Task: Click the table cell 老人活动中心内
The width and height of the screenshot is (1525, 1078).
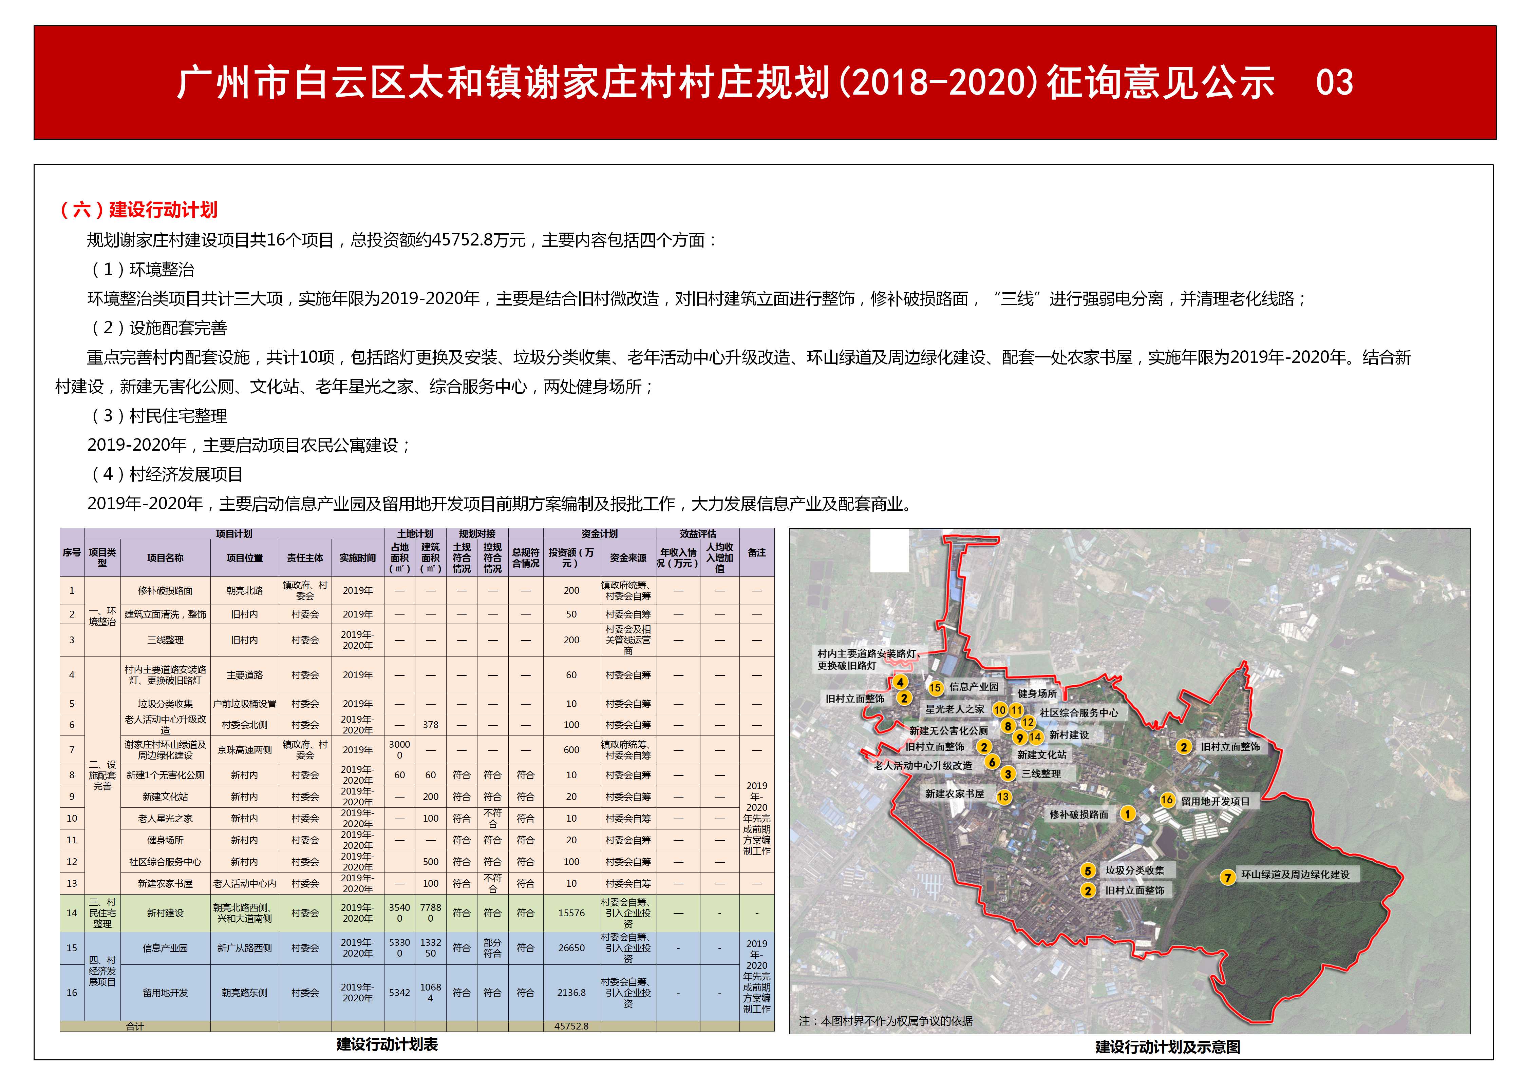Action: (244, 884)
